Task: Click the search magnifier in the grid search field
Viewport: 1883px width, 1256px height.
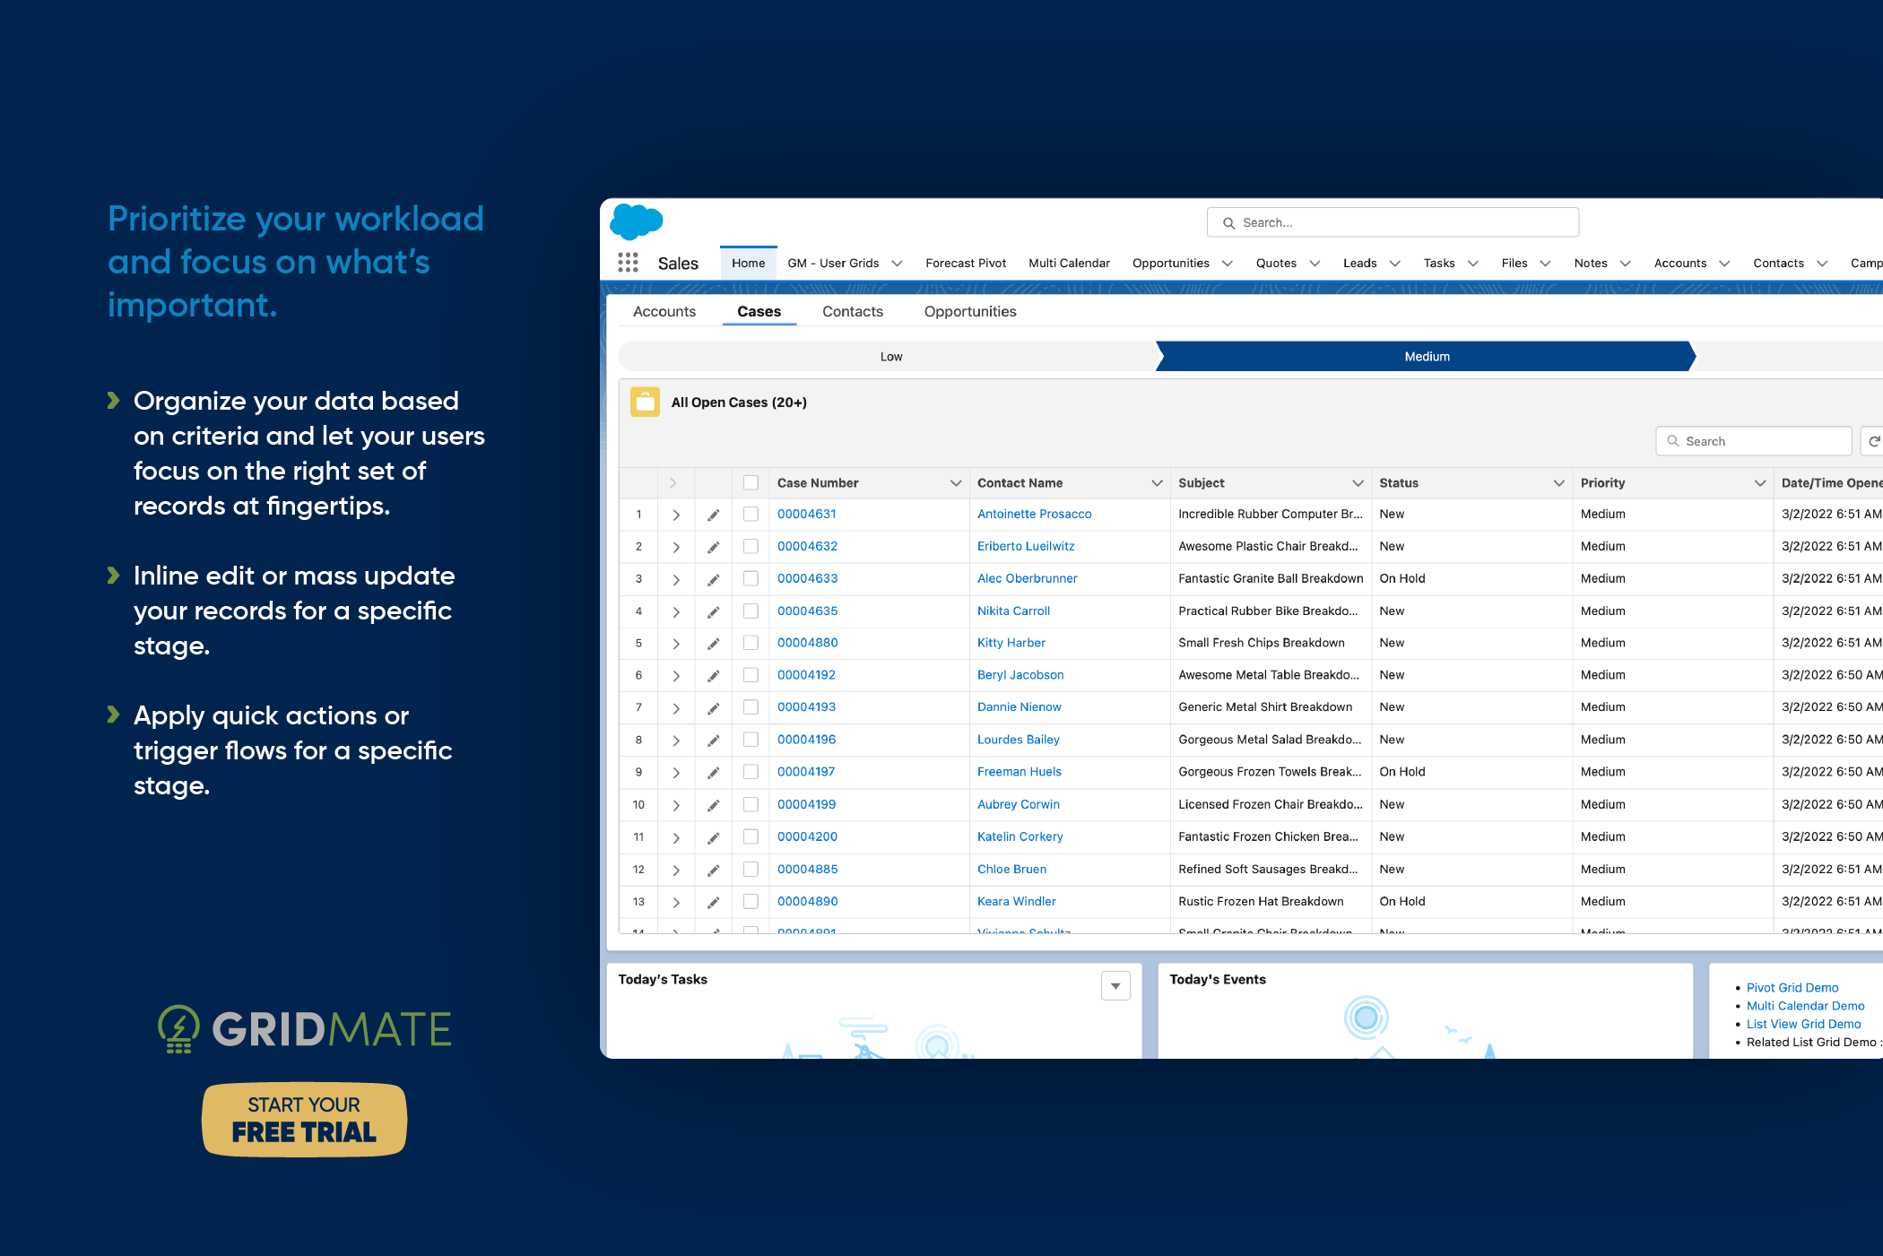Action: (1673, 440)
